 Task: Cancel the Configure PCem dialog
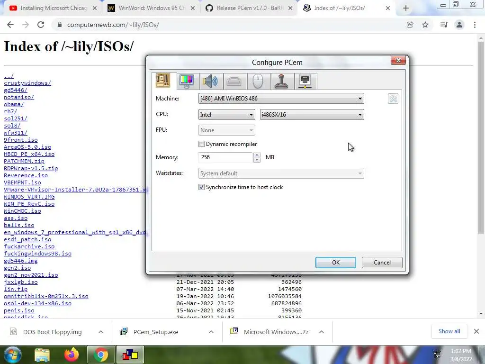click(x=382, y=263)
